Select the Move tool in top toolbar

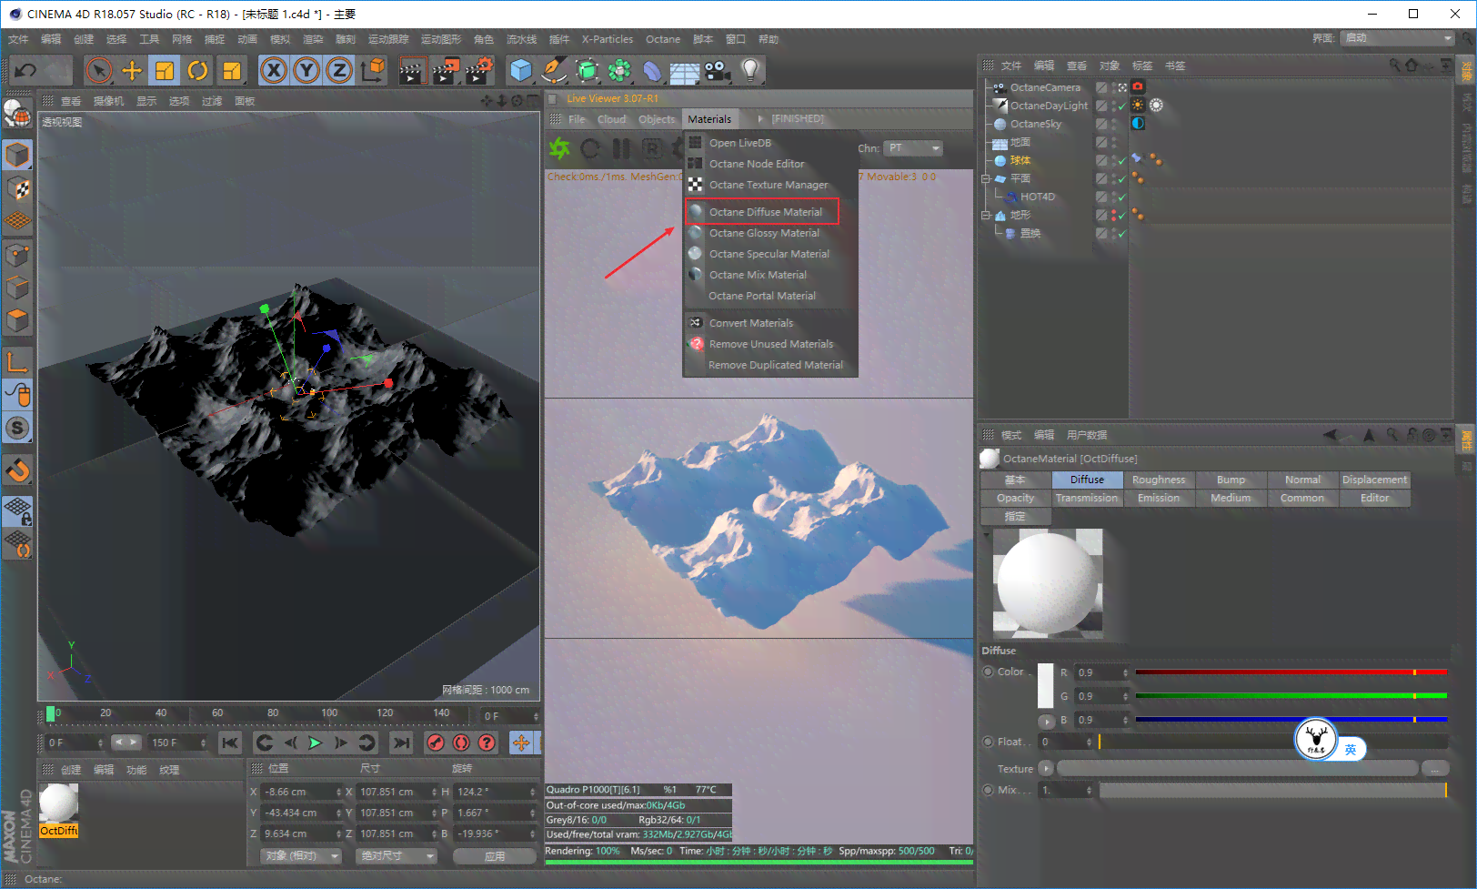pyautogui.click(x=132, y=70)
